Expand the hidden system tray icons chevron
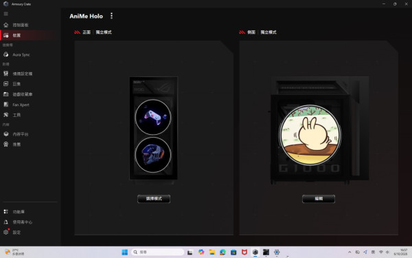Image resolution: width=412 pixels, height=258 pixels. pyautogui.click(x=350, y=252)
